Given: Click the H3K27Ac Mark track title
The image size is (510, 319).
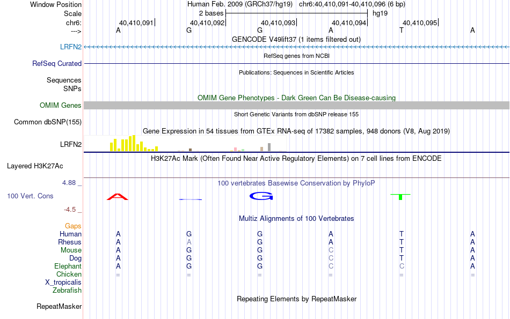Looking at the screenshot, I should click(x=296, y=158).
